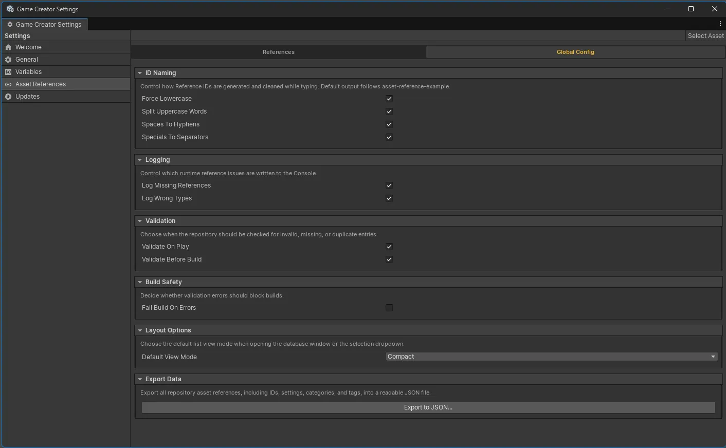Click the Variables icon in the sidebar
This screenshot has width=726, height=448.
click(x=8, y=72)
